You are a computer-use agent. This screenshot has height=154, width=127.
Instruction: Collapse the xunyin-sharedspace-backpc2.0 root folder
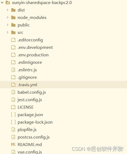point(2,3)
